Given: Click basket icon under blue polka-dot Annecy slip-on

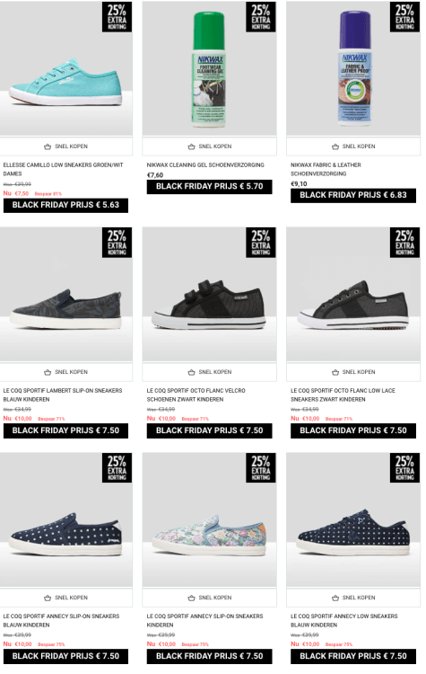Looking at the screenshot, I should [x=48, y=598].
